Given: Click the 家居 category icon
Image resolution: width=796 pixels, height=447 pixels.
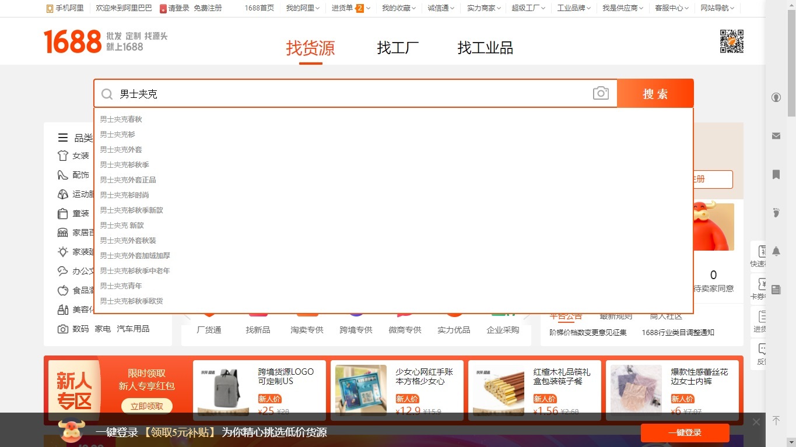Looking at the screenshot, I should pyautogui.click(x=63, y=233).
